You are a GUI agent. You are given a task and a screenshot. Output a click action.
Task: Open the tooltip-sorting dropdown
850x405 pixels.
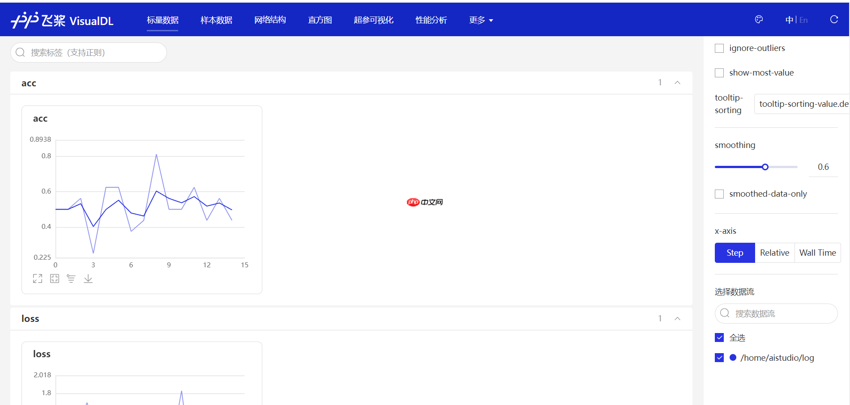coord(802,104)
